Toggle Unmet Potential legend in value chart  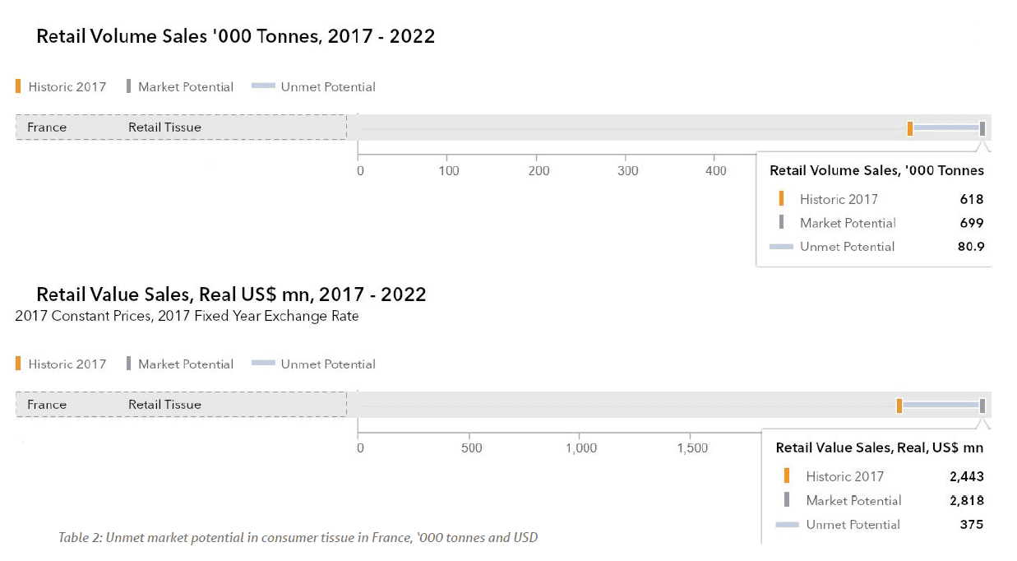point(313,364)
